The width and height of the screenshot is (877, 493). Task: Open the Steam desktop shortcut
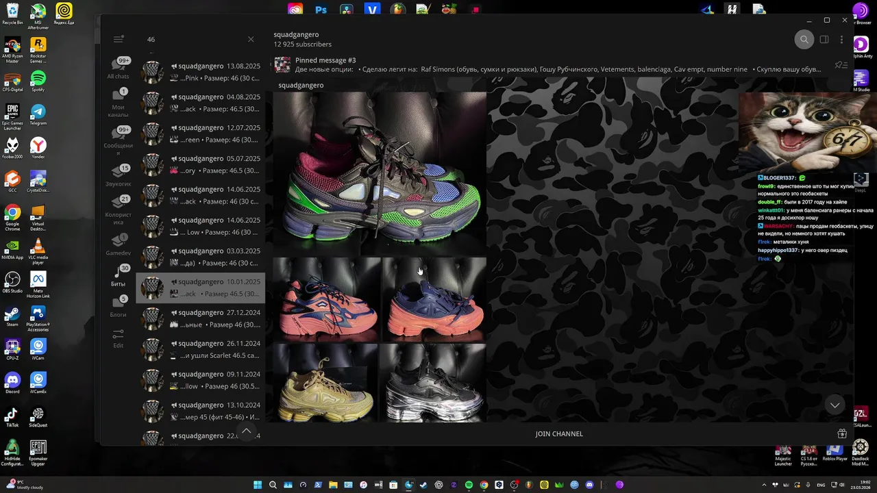(x=12, y=316)
